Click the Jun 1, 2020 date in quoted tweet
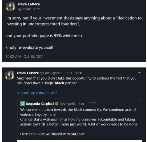The width and height of the screenshot is (147, 142). [87, 104]
